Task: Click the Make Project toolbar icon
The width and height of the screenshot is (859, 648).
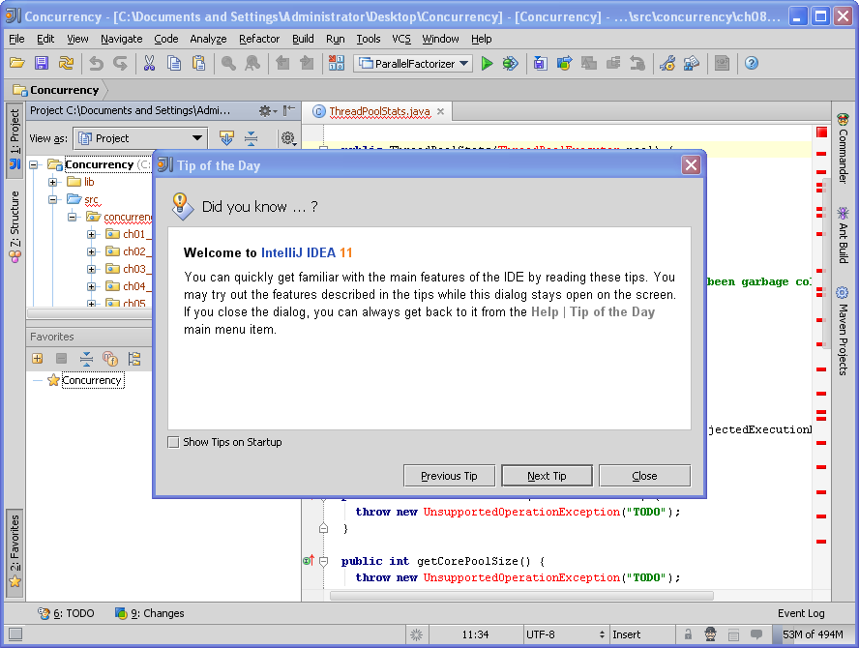Action: (x=337, y=64)
